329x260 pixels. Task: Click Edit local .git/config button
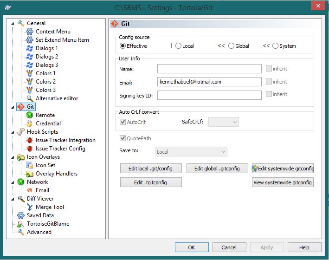[151, 169]
